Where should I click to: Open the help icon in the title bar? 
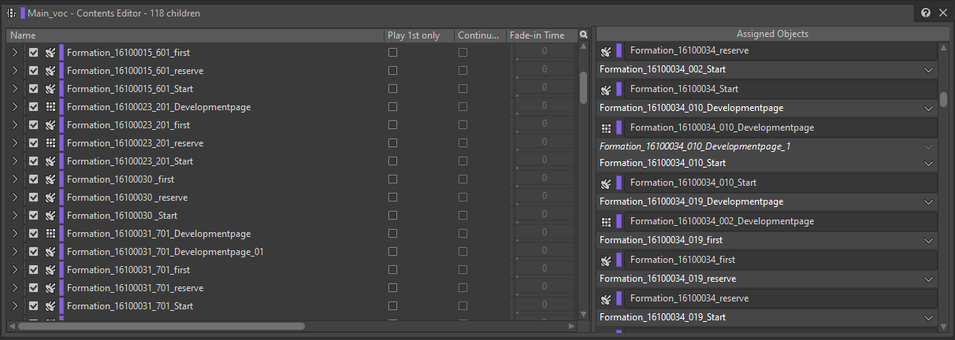click(x=926, y=13)
